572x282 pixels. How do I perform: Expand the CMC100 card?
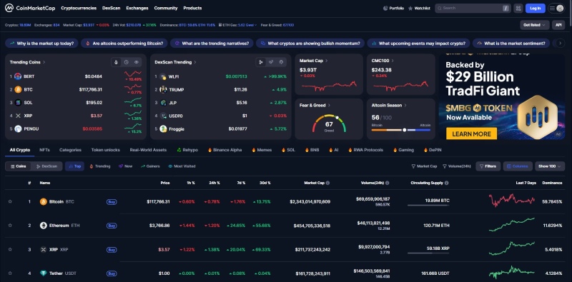392,61
